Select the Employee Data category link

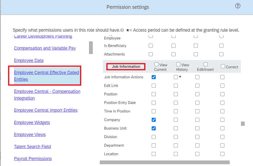click(29, 61)
